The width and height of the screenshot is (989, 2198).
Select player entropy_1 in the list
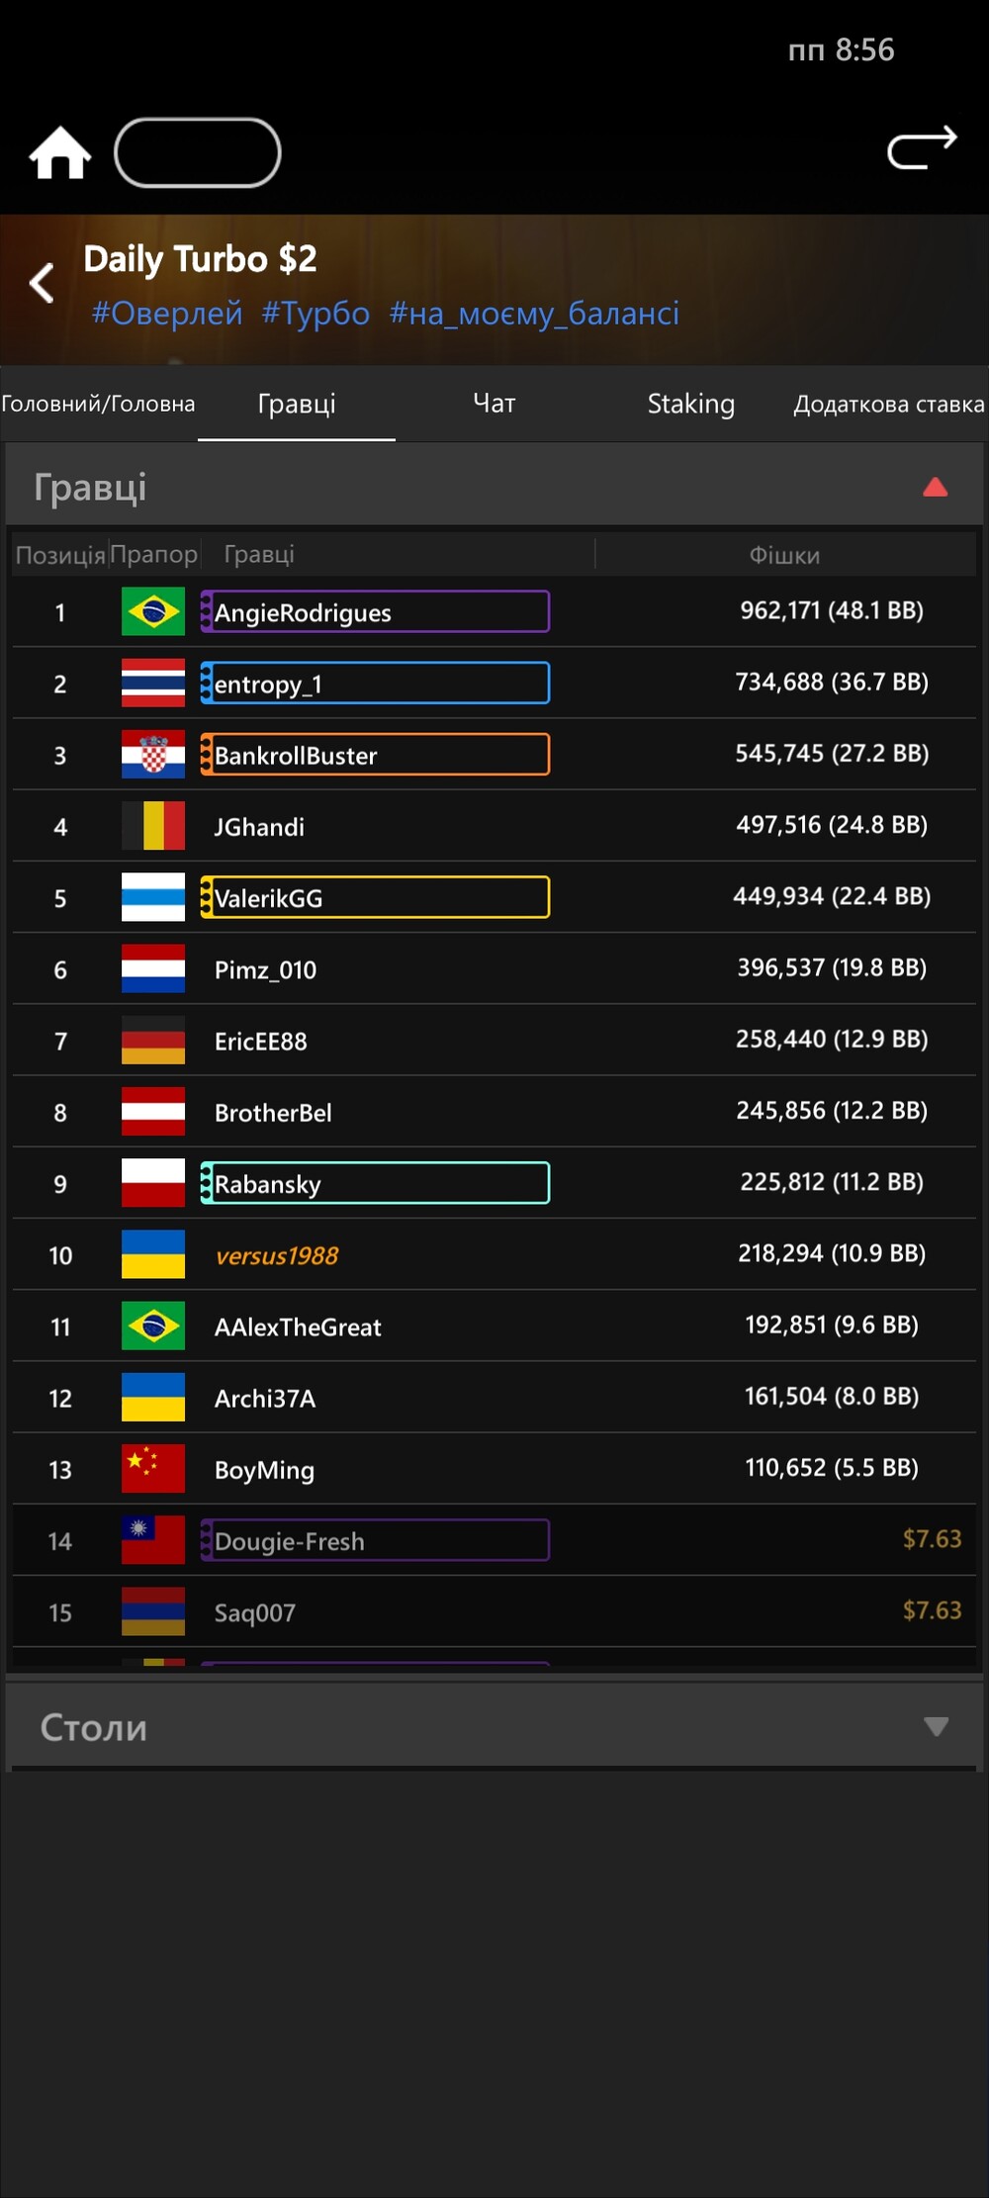tap(374, 684)
